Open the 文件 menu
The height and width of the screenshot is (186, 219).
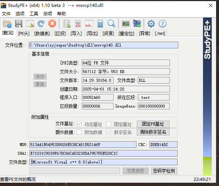6,14
